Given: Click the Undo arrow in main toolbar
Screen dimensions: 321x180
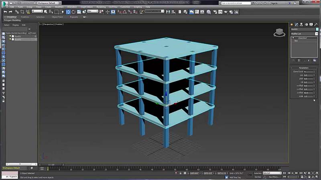Looking at the screenshot, I should pos(5,12).
